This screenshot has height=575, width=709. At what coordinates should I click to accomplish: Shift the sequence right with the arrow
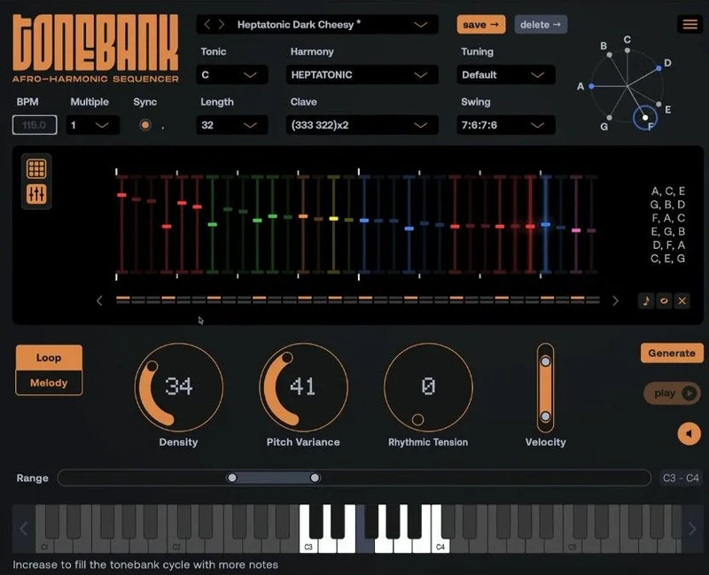coord(615,300)
